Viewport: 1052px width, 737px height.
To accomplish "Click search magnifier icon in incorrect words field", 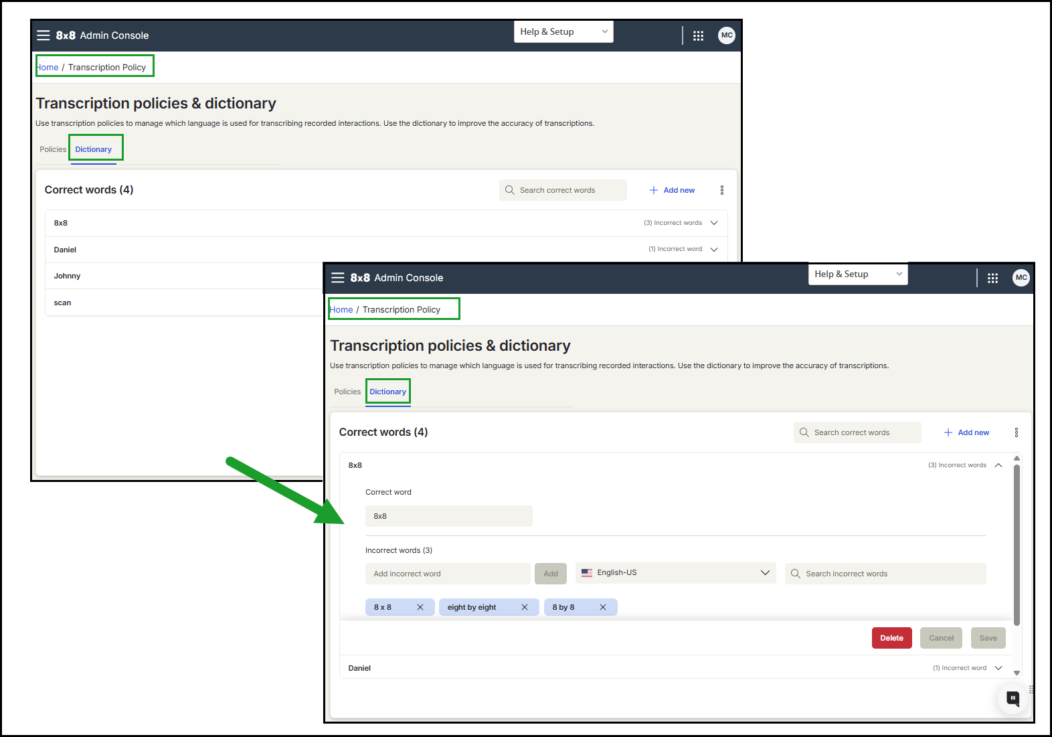I will click(796, 574).
